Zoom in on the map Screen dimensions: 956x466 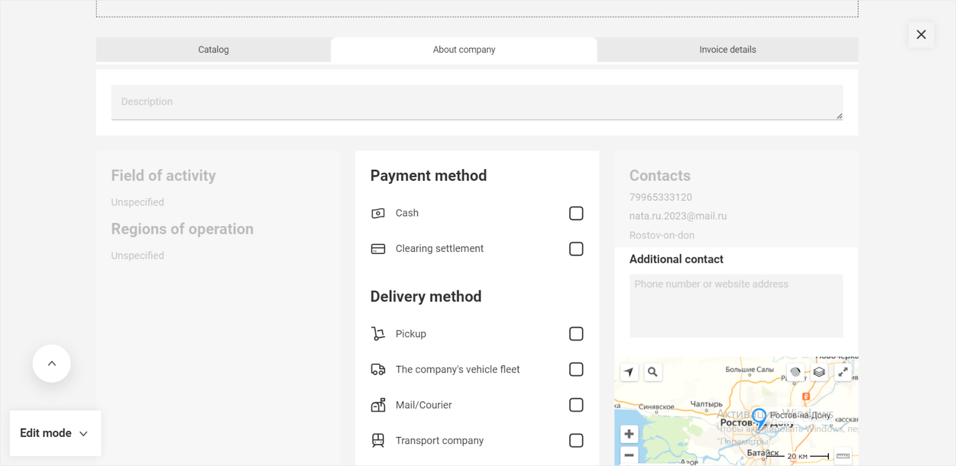pos(629,434)
